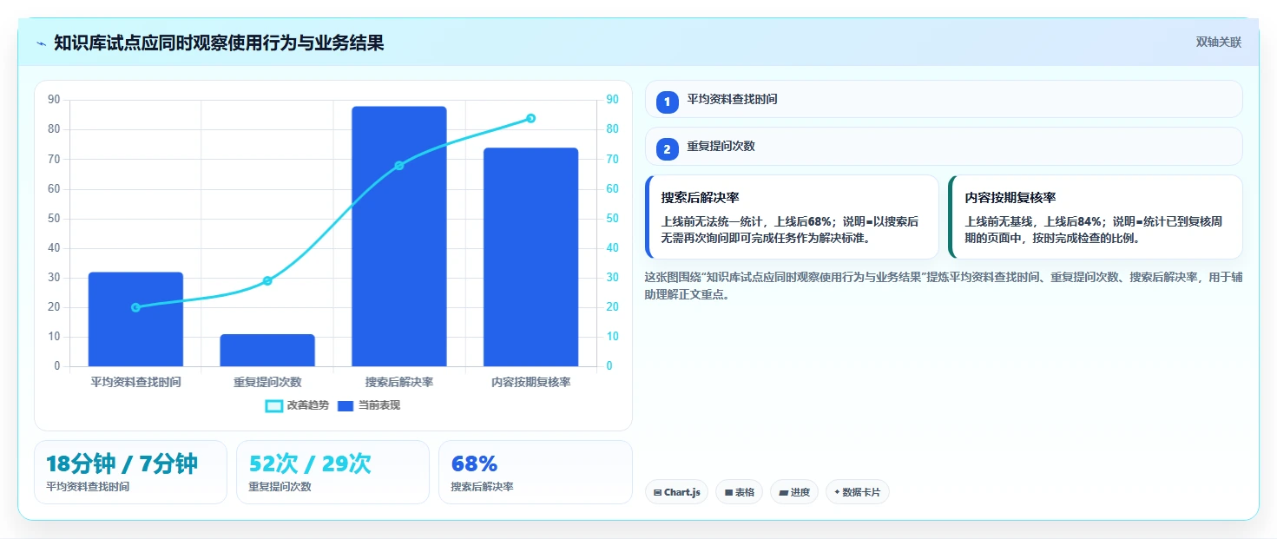Toggle the 改善趋势 legend item
Screen dimensions: 1277x539
coord(298,405)
